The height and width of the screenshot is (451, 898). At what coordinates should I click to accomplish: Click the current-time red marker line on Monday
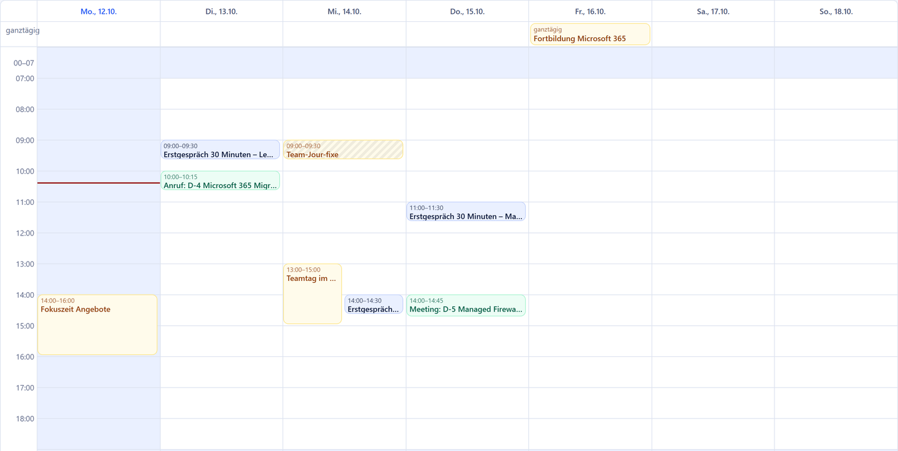(99, 183)
